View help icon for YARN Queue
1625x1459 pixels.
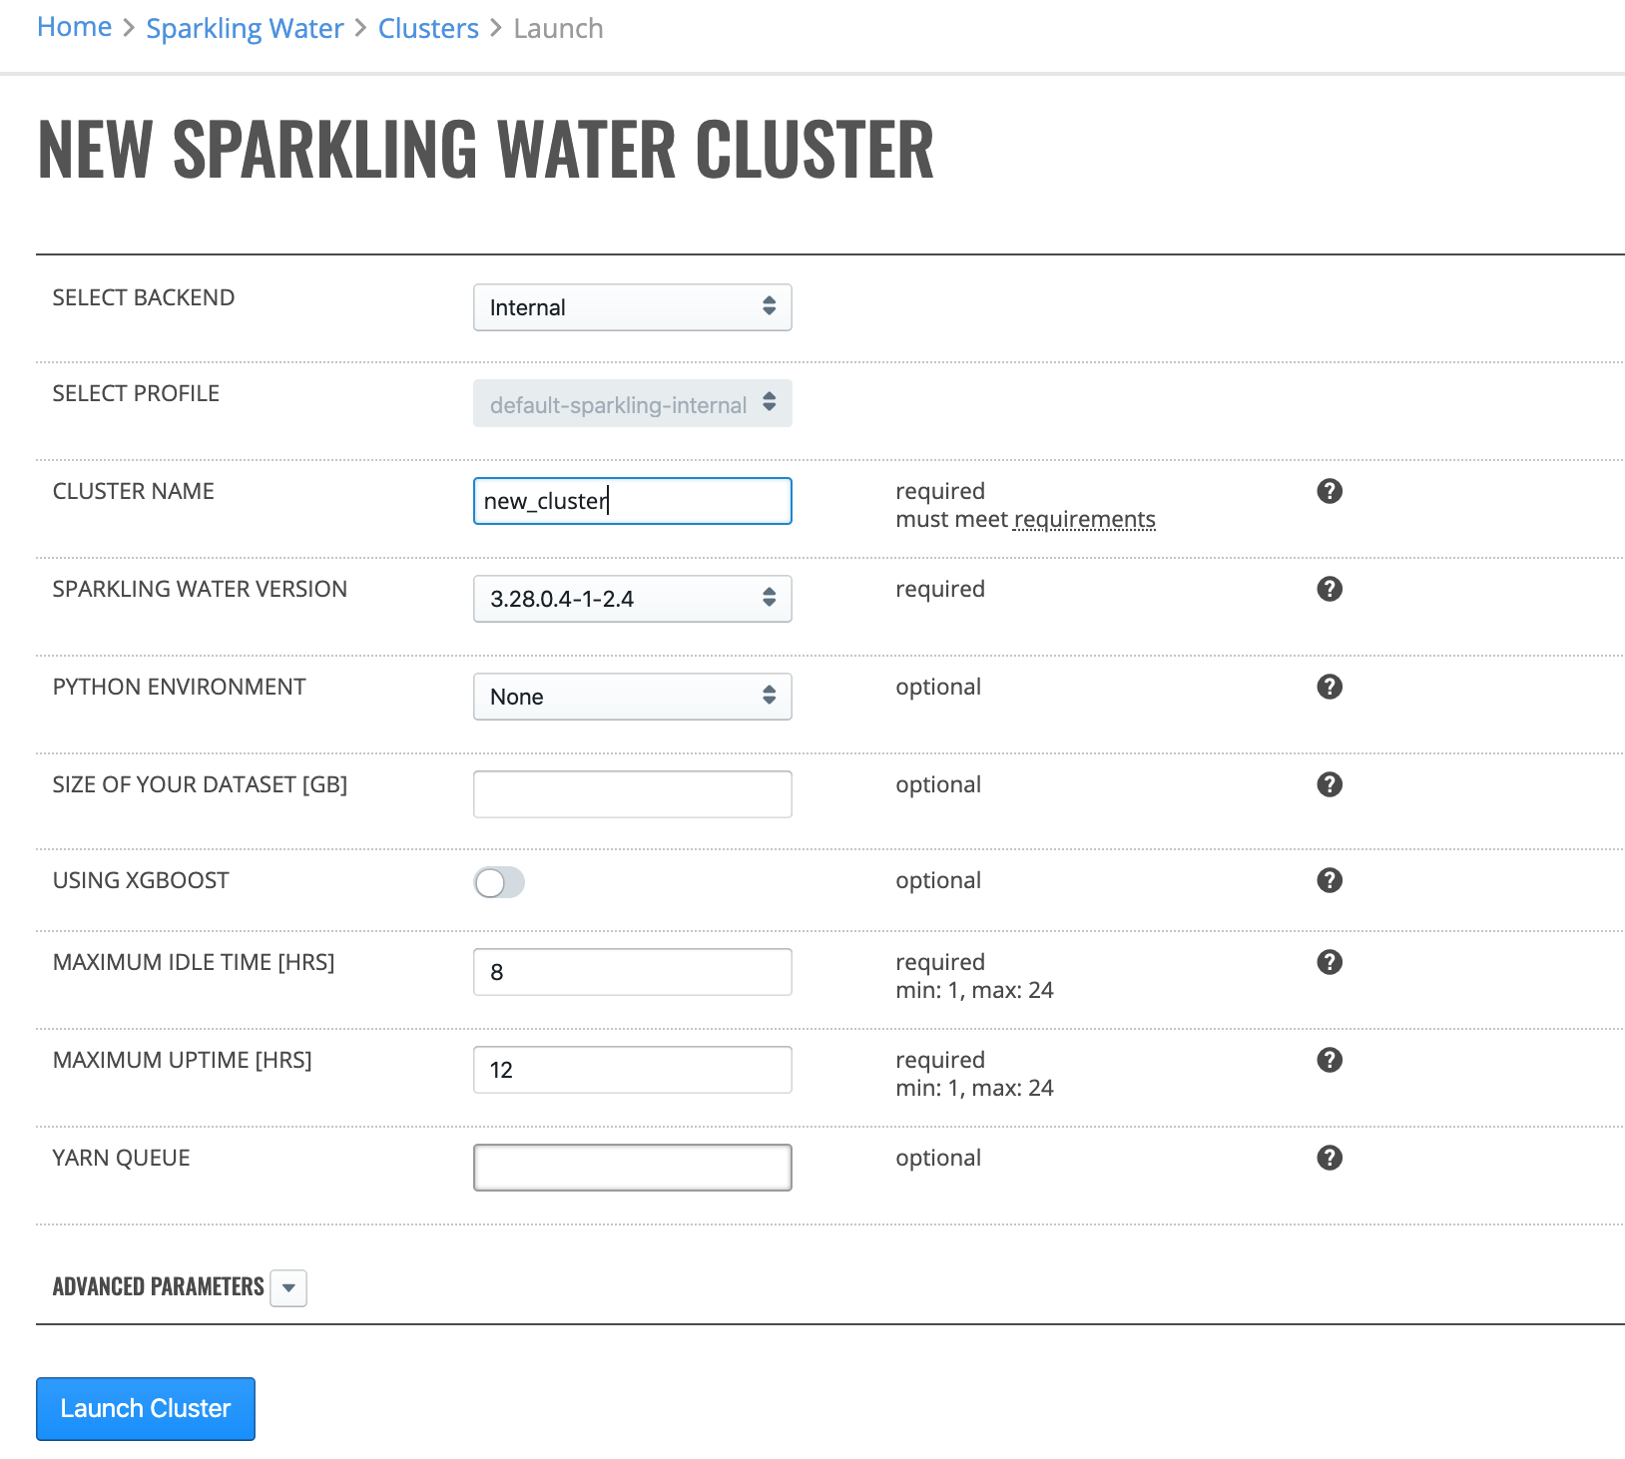tap(1329, 1158)
